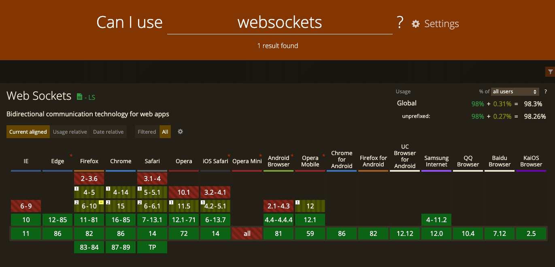Screen dimensions: 555x267
Task: Click the IE column header
Action: coord(26,161)
